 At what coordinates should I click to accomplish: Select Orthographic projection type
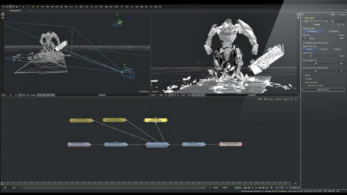(334, 32)
